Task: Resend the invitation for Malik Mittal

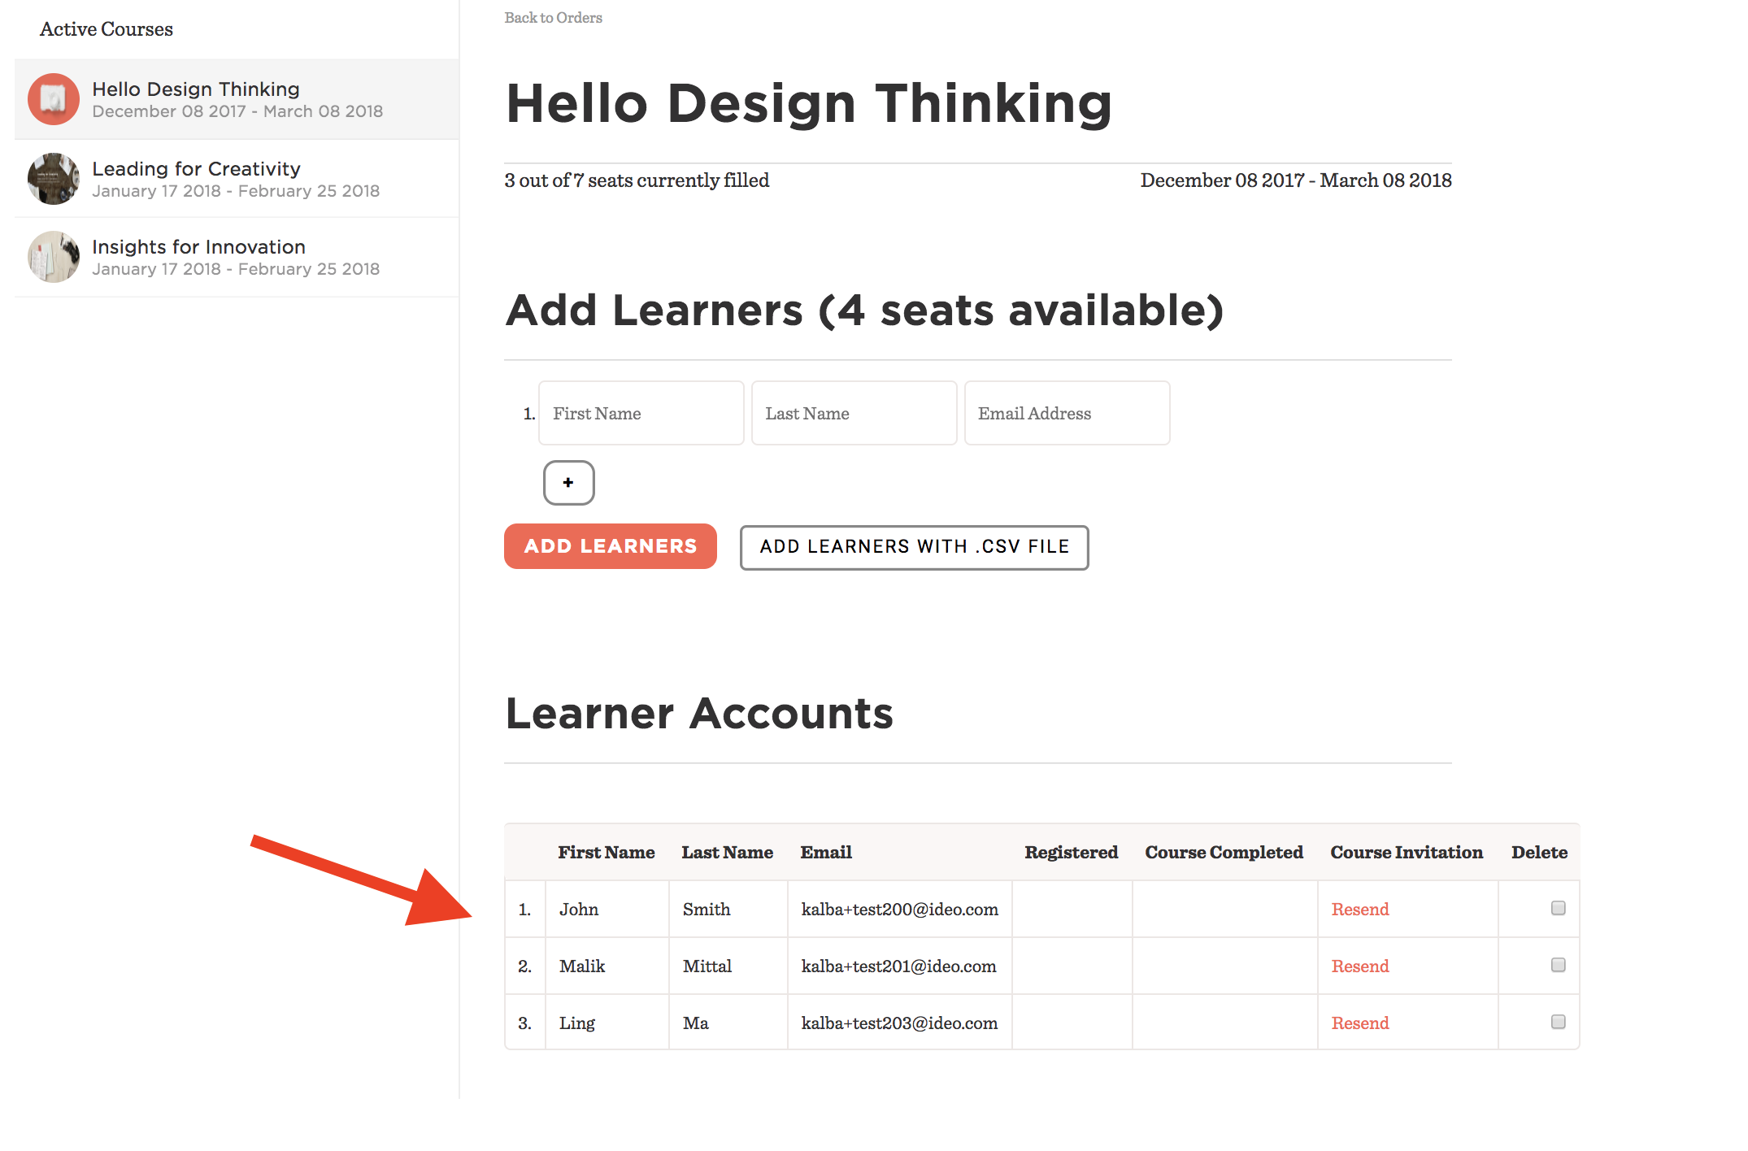Action: pyautogui.click(x=1359, y=966)
